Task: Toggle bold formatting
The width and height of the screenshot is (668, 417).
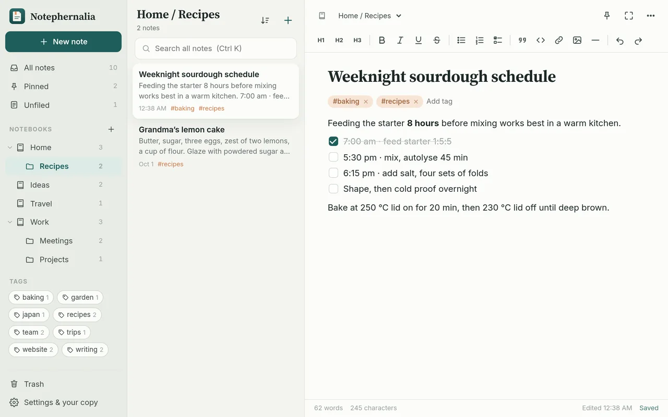Action: [x=382, y=40]
